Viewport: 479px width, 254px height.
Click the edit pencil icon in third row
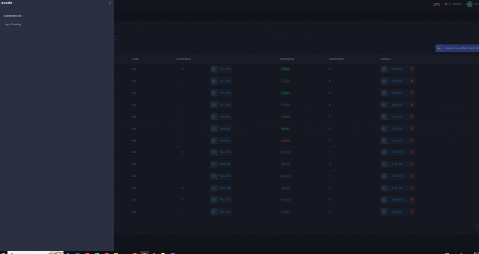tap(384, 93)
